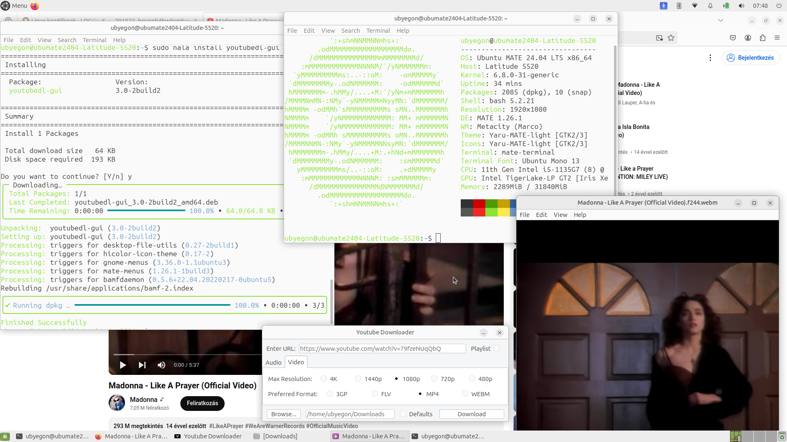The width and height of the screenshot is (787, 442).
Task: Click Browse... button in Youtube Downloader
Action: click(284, 414)
